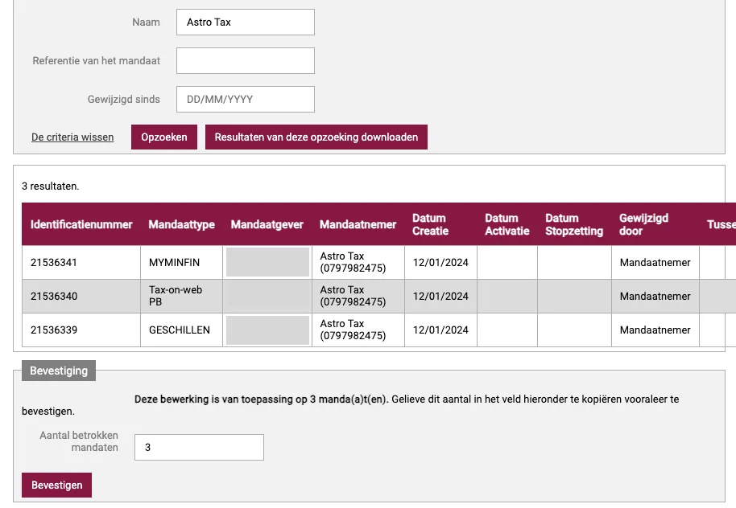736x508 pixels.
Task: Click the Gewijzigd sinds date field
Action: pyautogui.click(x=246, y=100)
